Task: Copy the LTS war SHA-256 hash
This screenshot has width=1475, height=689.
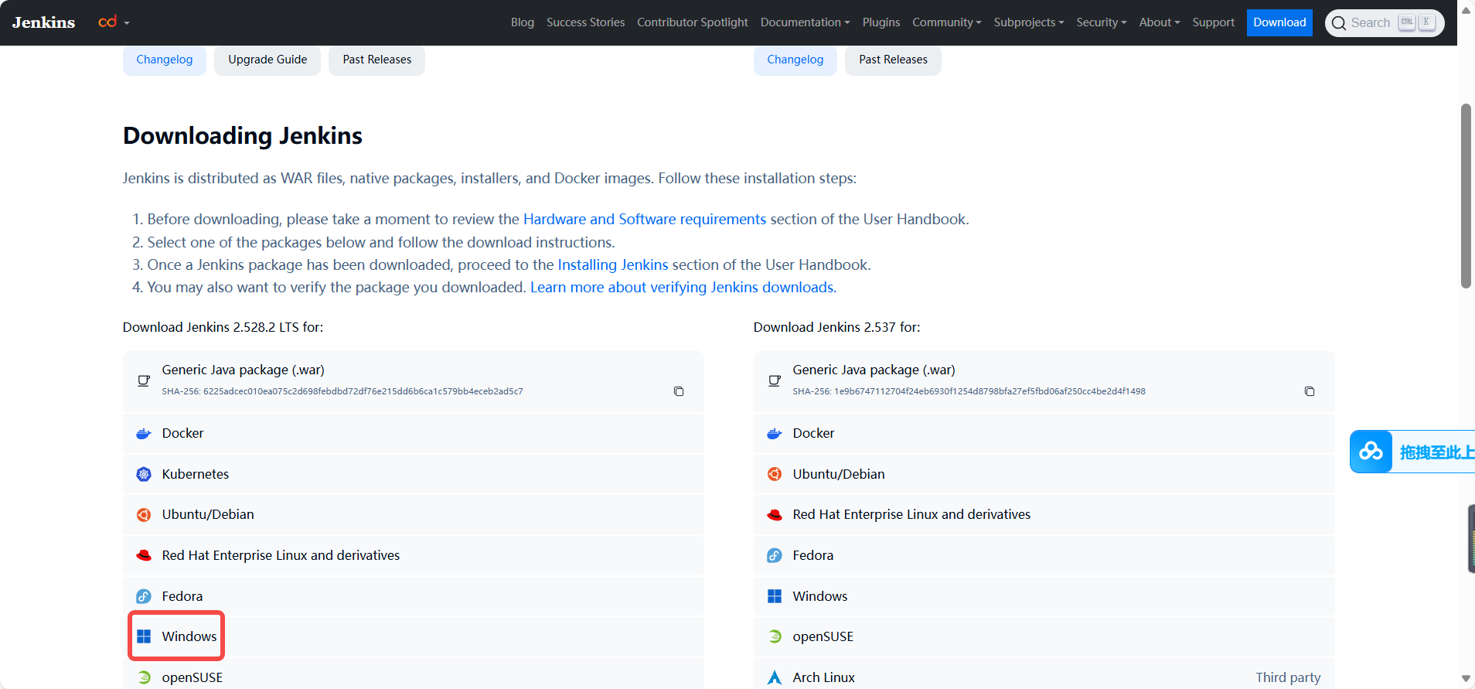Action: point(679,391)
